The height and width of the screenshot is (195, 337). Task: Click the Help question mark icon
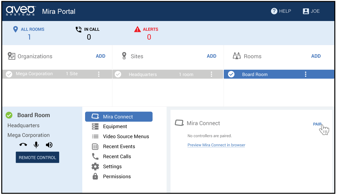pyautogui.click(x=274, y=11)
